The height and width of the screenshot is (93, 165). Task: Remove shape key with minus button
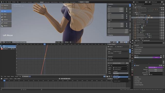pyautogui.click(x=163, y=57)
